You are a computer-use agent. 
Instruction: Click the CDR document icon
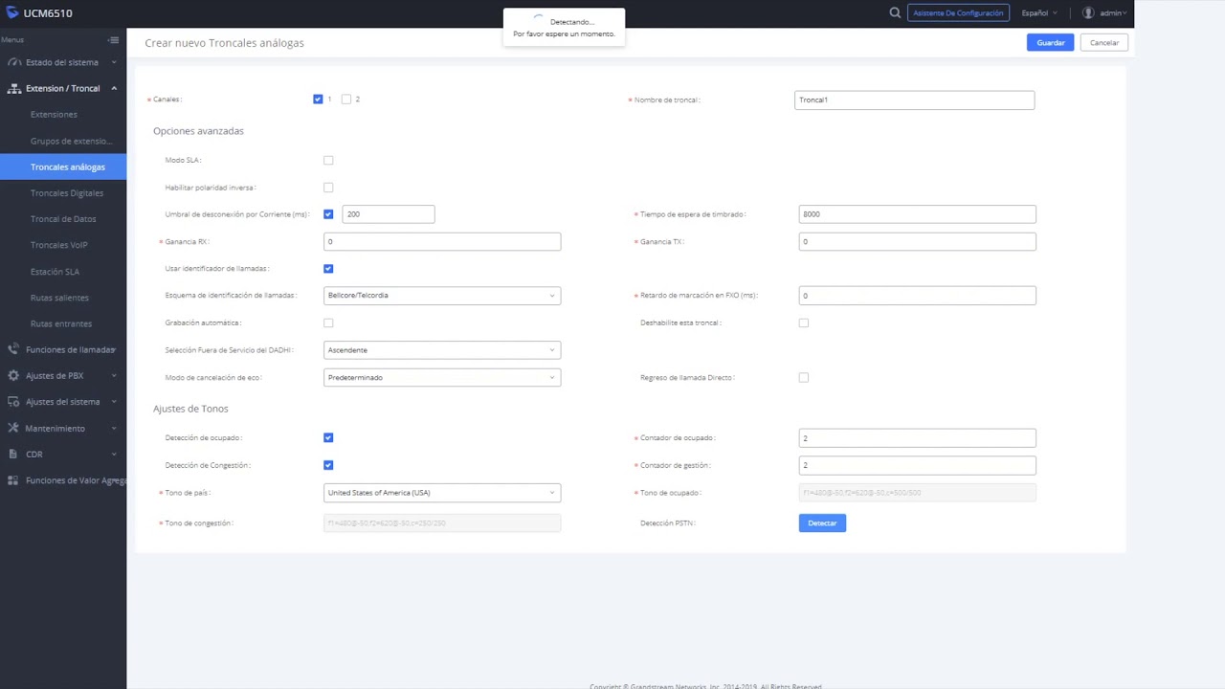[13, 455]
